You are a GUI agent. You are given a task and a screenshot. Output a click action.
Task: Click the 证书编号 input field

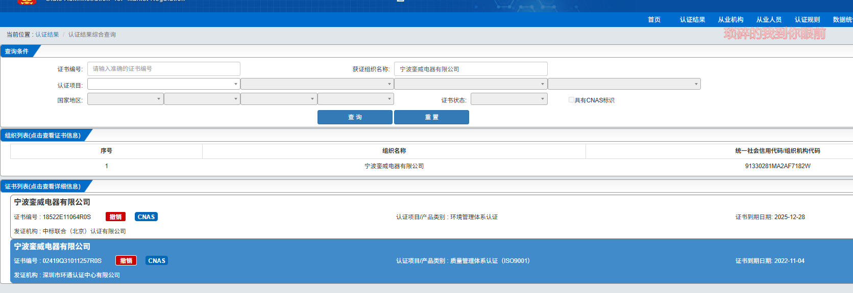pos(164,69)
